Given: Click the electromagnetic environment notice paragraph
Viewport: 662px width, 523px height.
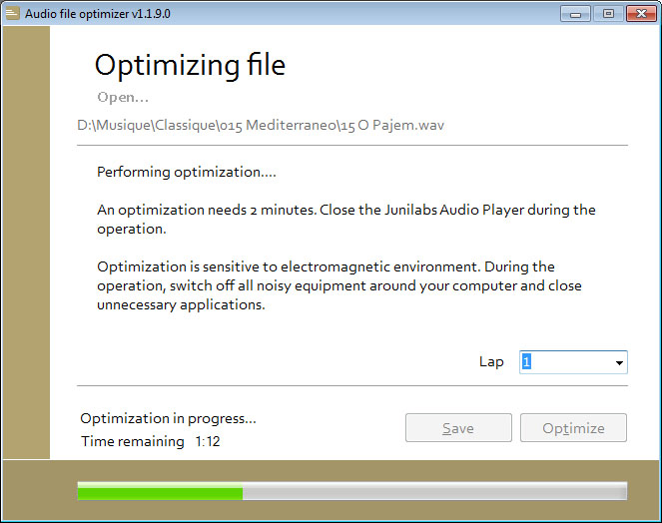Looking at the screenshot, I should [339, 285].
